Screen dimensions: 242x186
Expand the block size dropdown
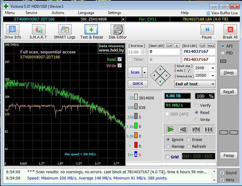point(213,68)
